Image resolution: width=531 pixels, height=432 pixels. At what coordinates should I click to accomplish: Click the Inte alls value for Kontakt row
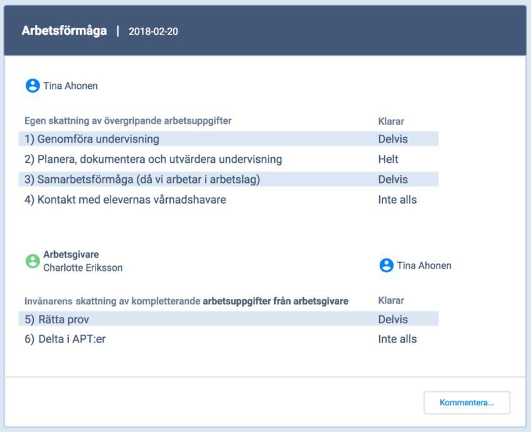coord(397,200)
